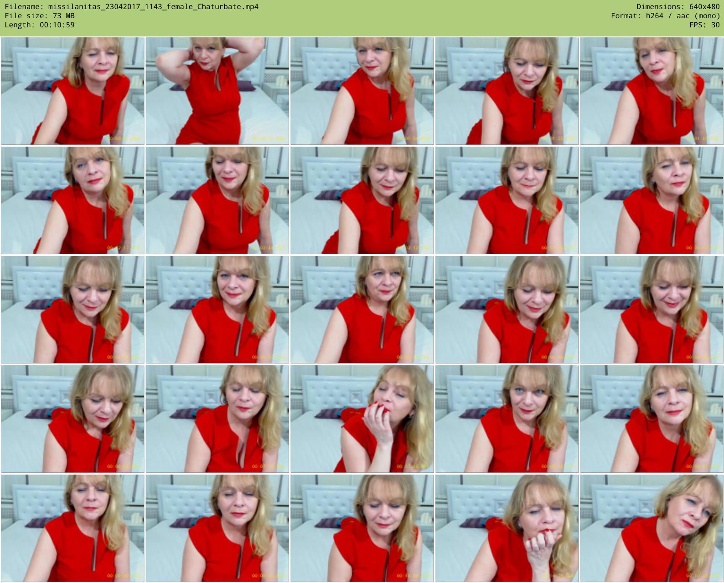
Task: Open the first thumbnail in the third row
Action: 72,310
